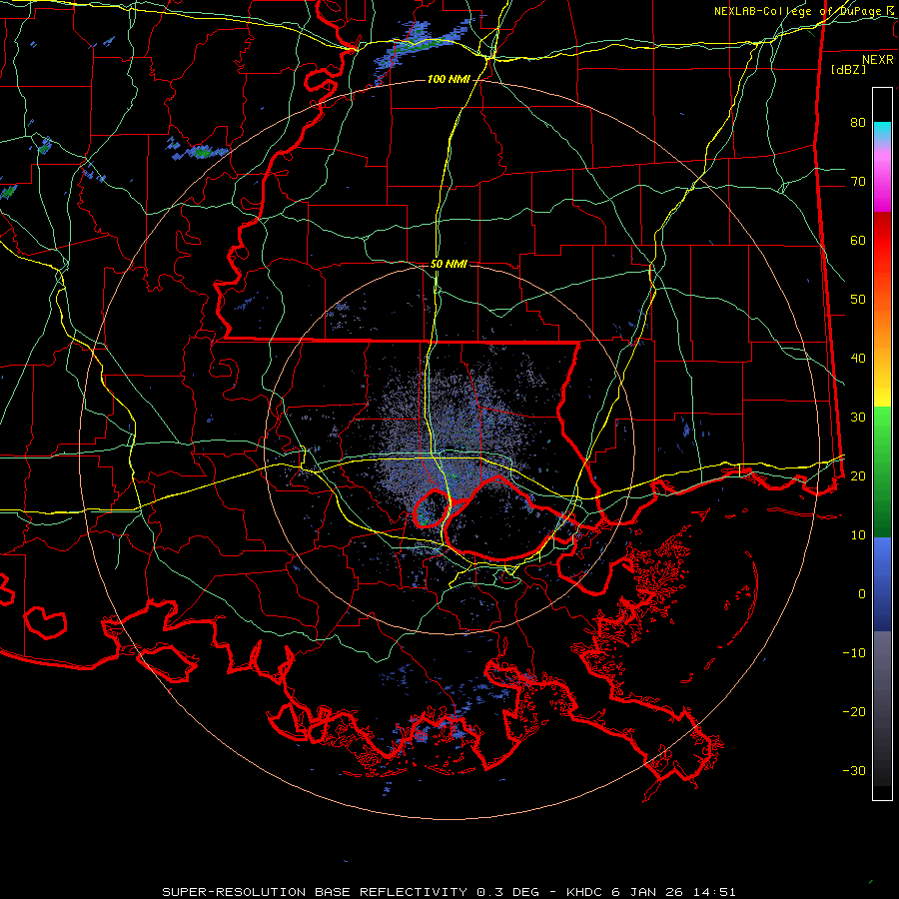Click the green segment of the reflectivity color bar
The height and width of the screenshot is (899, 899).
pyautogui.click(x=882, y=471)
